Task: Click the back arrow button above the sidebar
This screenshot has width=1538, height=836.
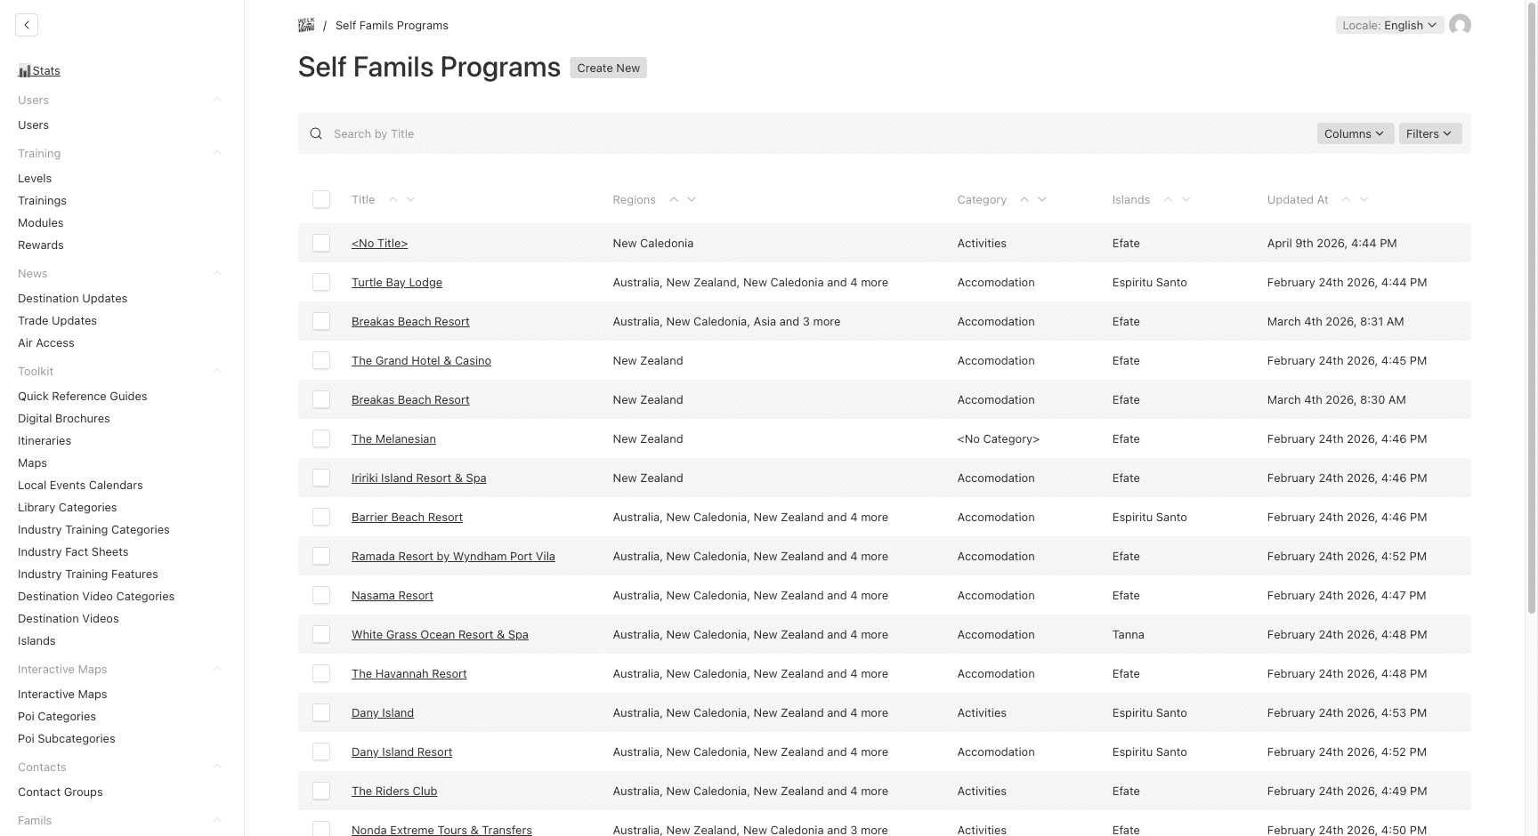Action: 27,24
